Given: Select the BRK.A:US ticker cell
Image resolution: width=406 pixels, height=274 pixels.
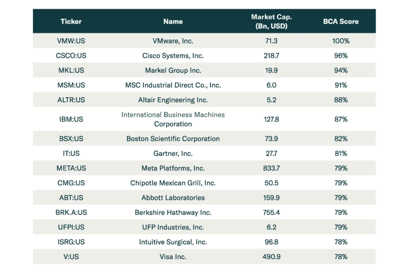Looking at the screenshot, I should point(71,212).
